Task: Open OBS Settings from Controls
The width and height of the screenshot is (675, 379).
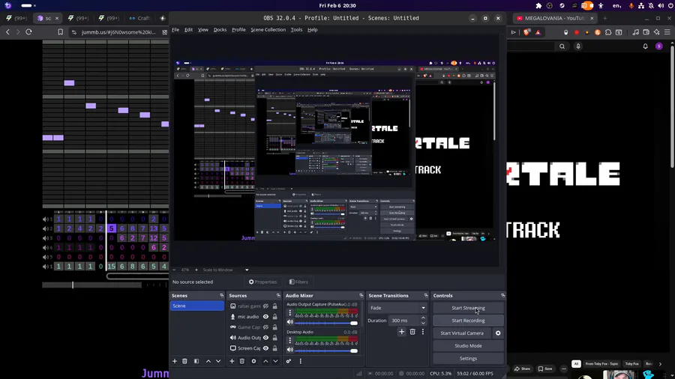Action: [x=468, y=358]
